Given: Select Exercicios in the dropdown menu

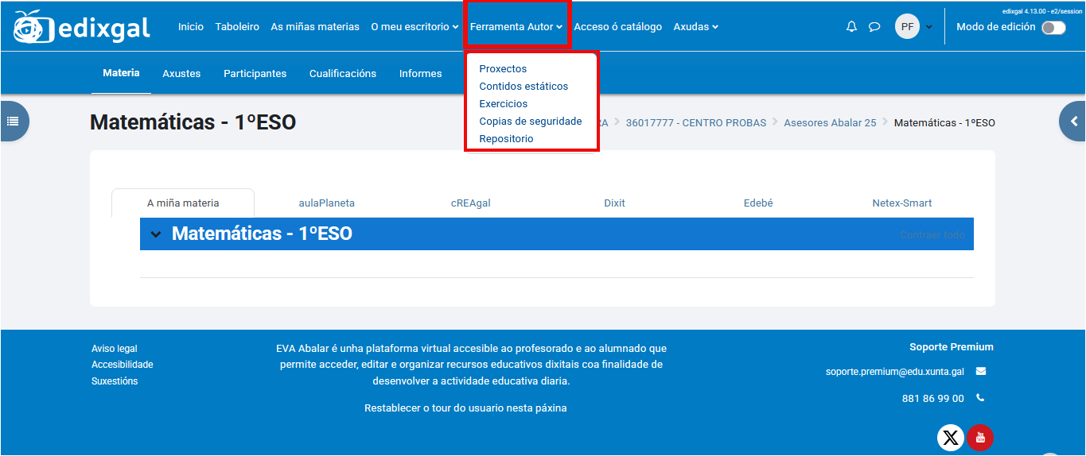Looking at the screenshot, I should (x=503, y=104).
